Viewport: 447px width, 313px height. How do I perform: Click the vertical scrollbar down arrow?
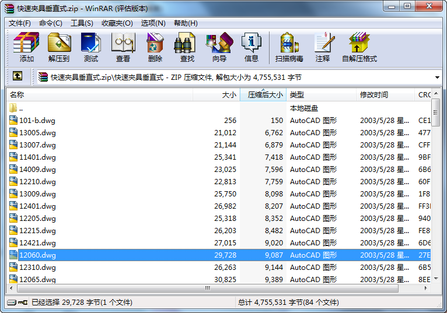click(x=436, y=278)
